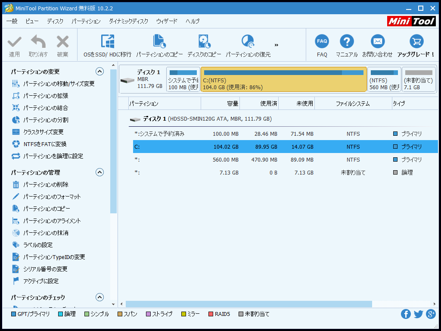Select the 560 MB NTFS block in disk map
The width and height of the screenshot is (441, 331).
click(x=384, y=79)
